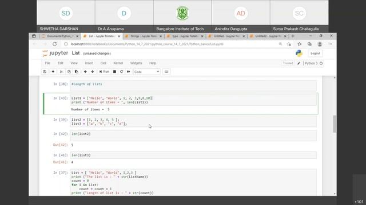The height and width of the screenshot is (205, 366).
Task: Click the #Length of lists code cell
Action: [193, 86]
